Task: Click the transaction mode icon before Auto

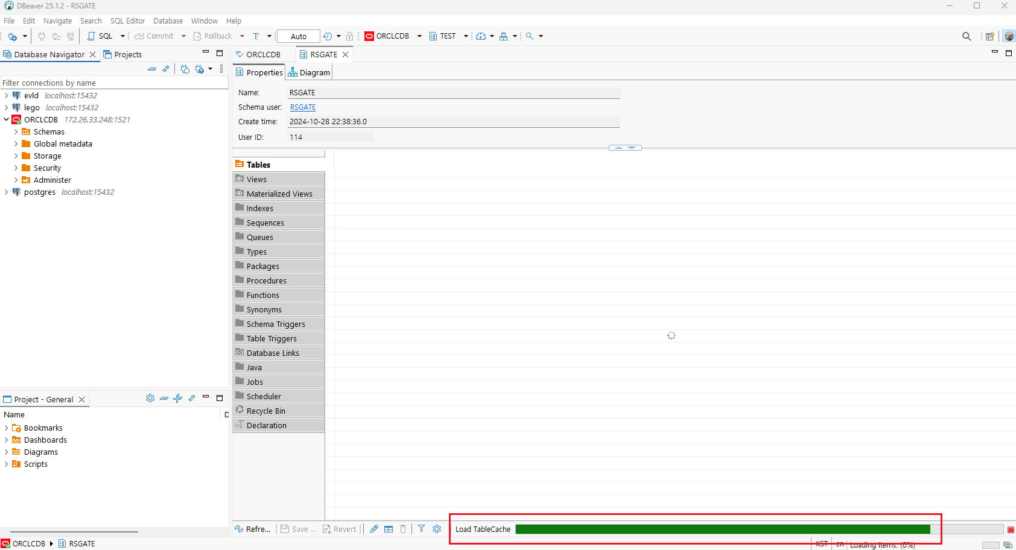Action: [x=256, y=36]
